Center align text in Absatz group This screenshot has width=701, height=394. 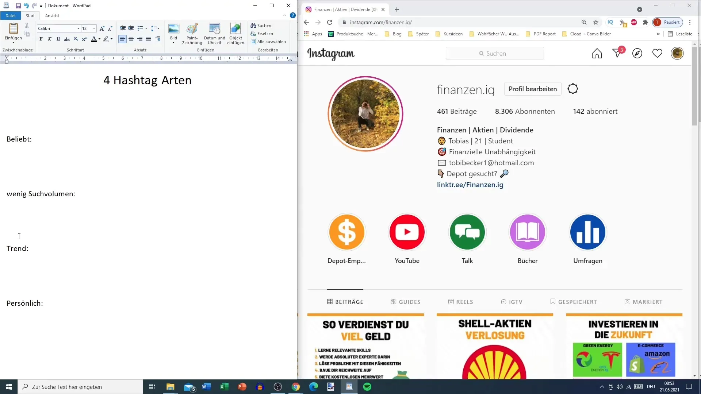pos(131,39)
